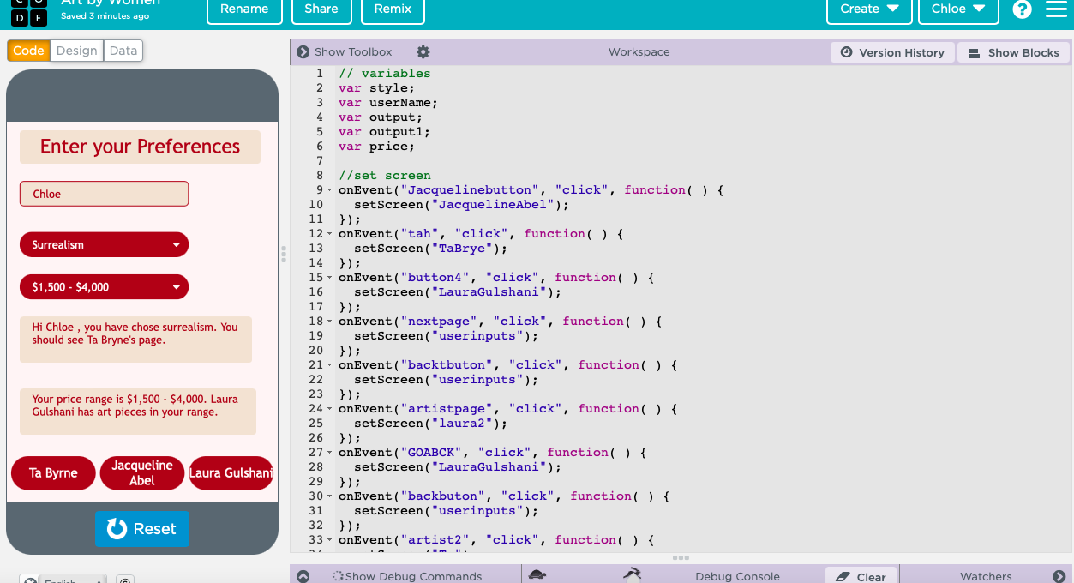Open the $1,500 - $4,000 price dropdown
The image size is (1074, 583).
(104, 287)
